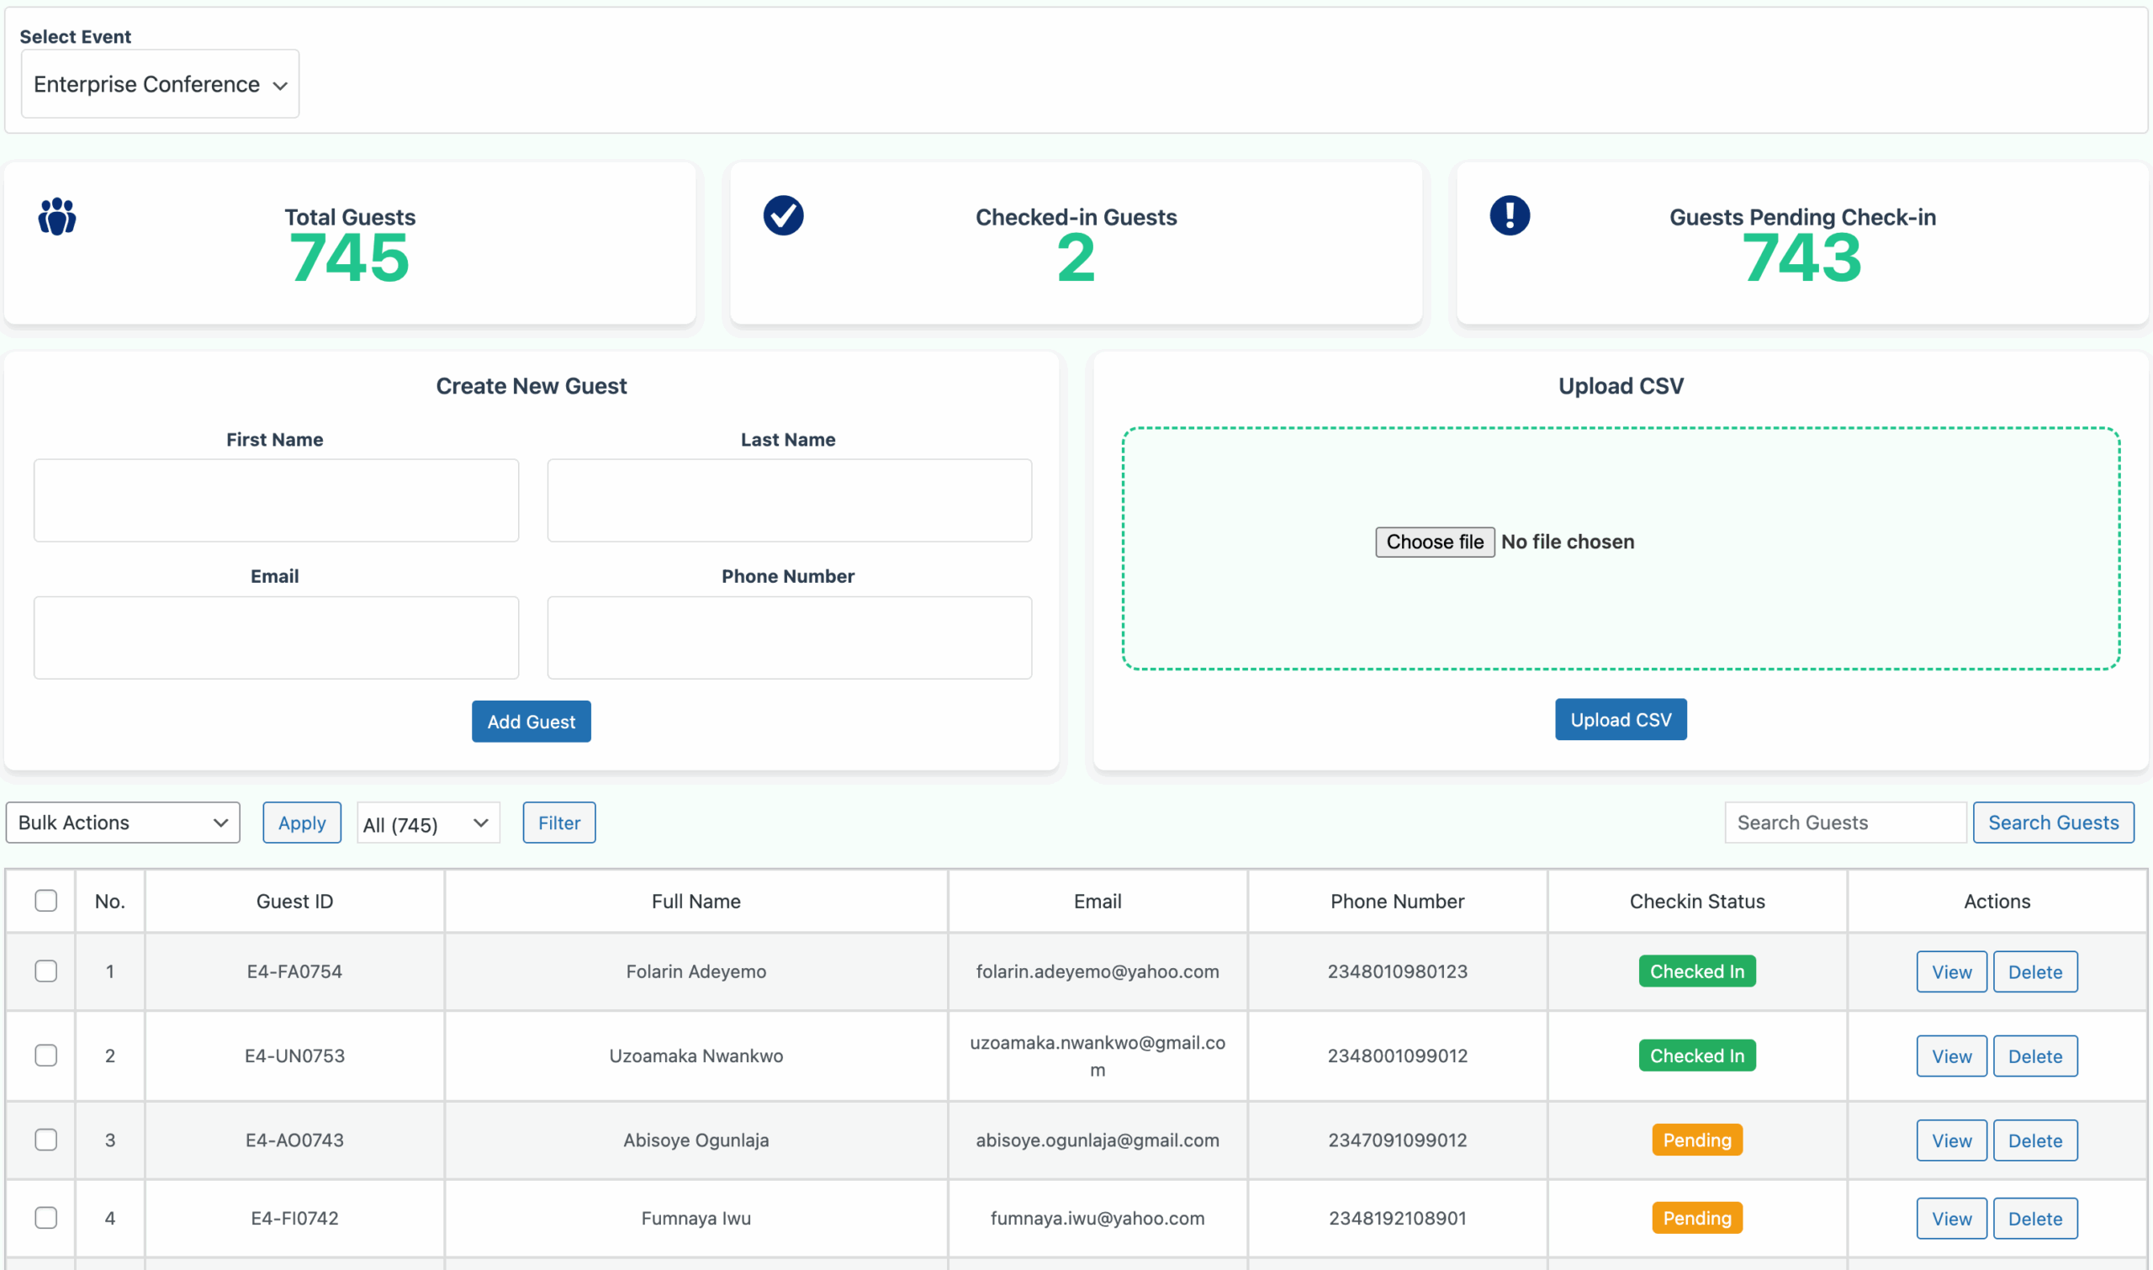Click the Total Guests people icon
Viewport: 2153px width, 1270px height.
tap(56, 215)
